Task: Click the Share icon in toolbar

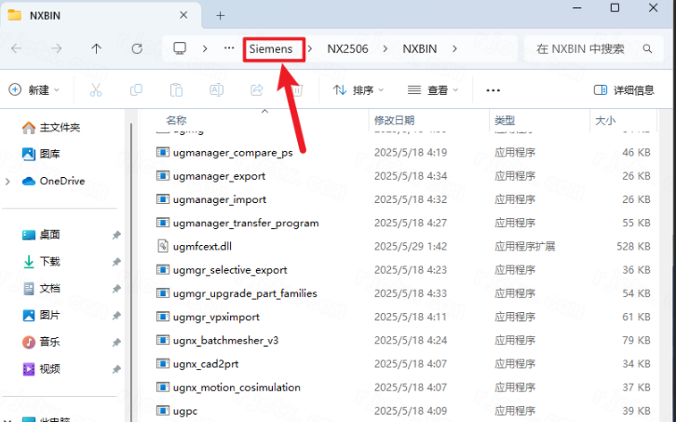Action: pyautogui.click(x=257, y=90)
